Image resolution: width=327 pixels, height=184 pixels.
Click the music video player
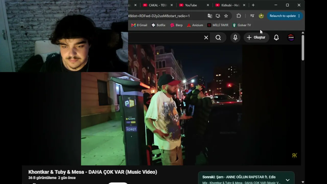coord(161,105)
